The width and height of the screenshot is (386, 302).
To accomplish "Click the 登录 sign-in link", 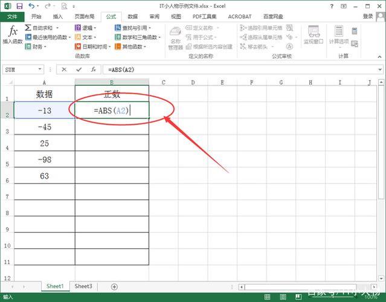I will tap(368, 16).
